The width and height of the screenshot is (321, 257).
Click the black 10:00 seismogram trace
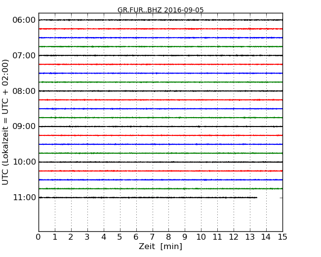point(160,162)
